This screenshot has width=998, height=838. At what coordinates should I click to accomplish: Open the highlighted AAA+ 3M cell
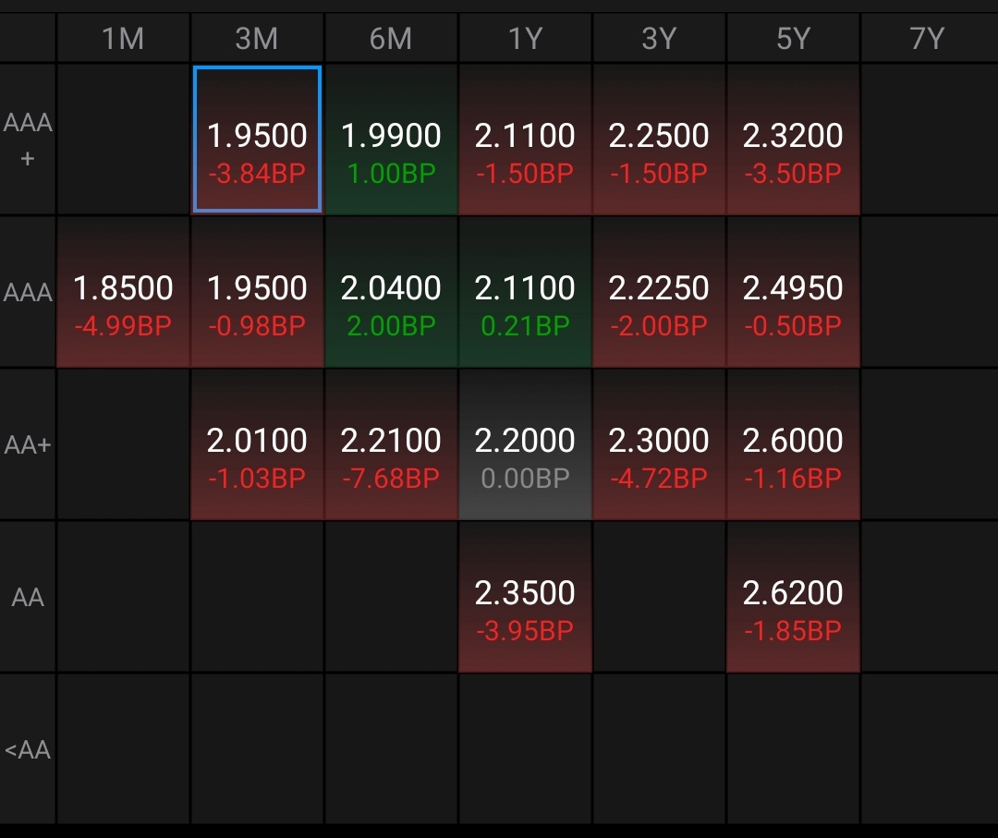(257, 140)
